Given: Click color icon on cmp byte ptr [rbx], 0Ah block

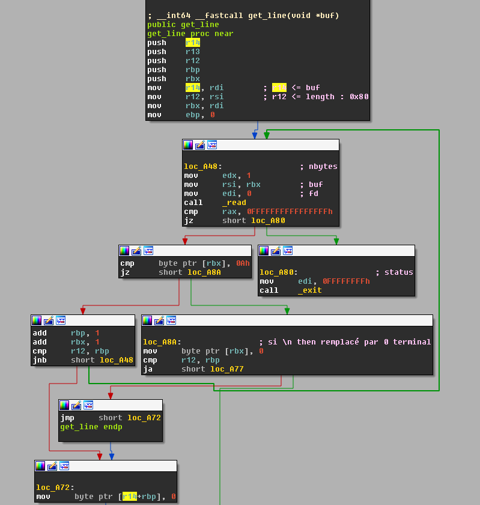Looking at the screenshot, I should (x=124, y=251).
